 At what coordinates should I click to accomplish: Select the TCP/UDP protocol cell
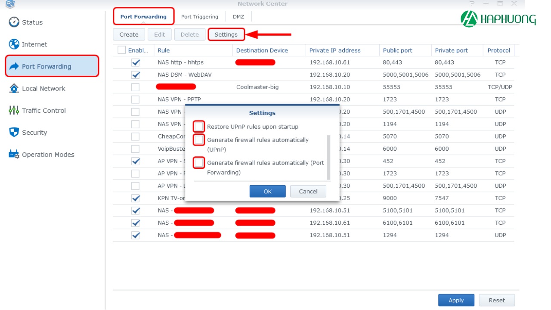(x=500, y=87)
